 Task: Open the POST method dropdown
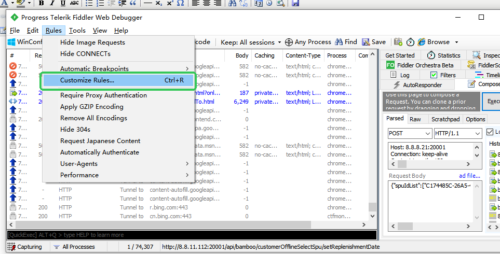(x=428, y=134)
